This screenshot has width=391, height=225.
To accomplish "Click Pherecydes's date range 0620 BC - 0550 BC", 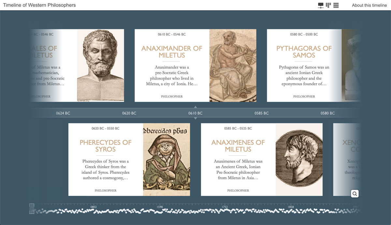I will tap(106, 129).
